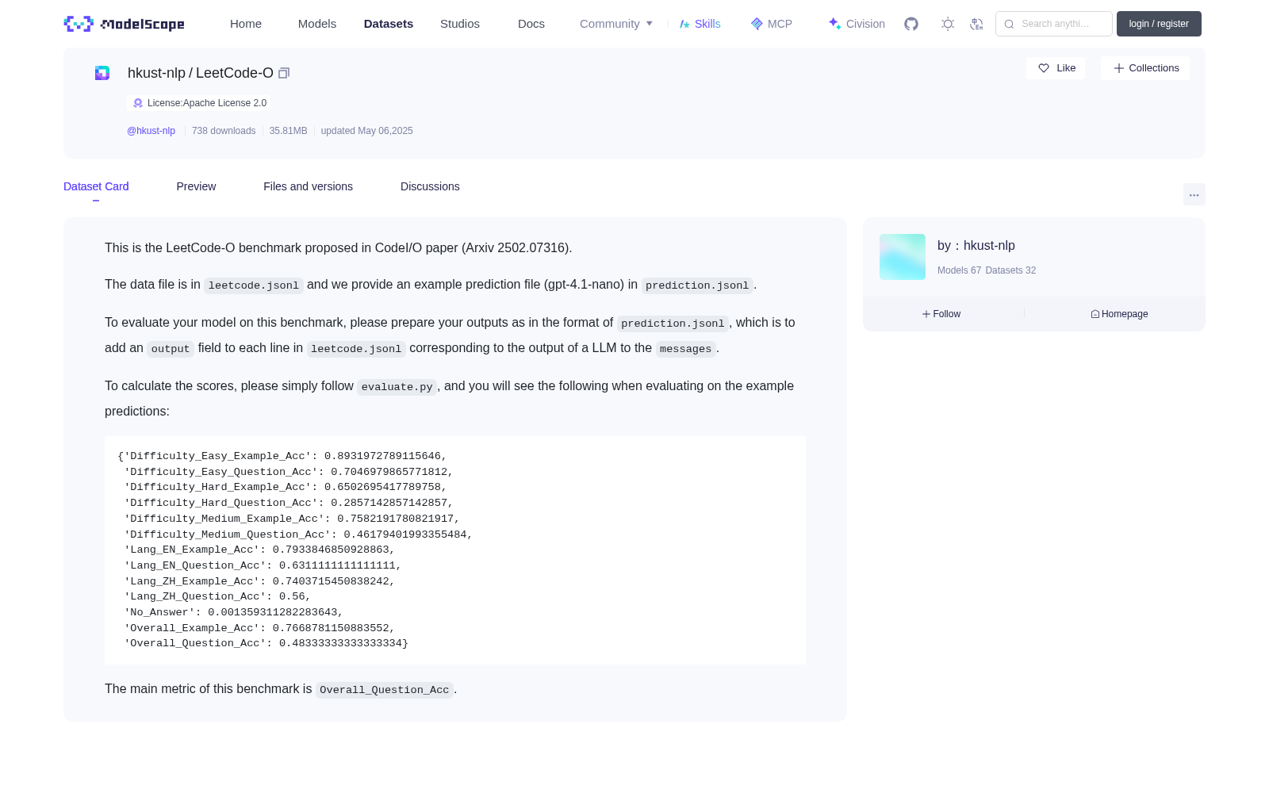Click the 35.81MB size text
Viewport: 1269px width, 793px height.
(288, 131)
